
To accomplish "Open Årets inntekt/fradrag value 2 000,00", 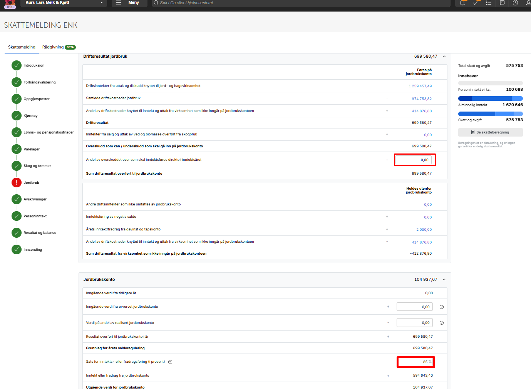I will click(x=424, y=230).
